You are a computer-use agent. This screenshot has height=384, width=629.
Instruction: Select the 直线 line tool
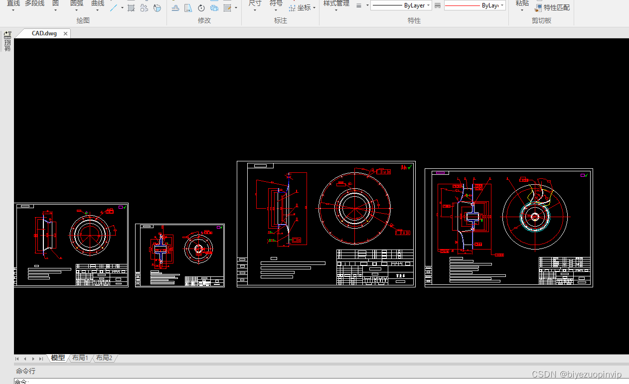coord(13,3)
